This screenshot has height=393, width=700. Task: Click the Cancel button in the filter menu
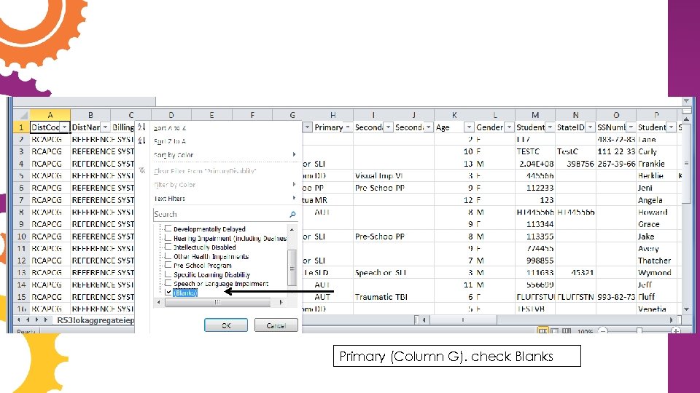pos(276,325)
